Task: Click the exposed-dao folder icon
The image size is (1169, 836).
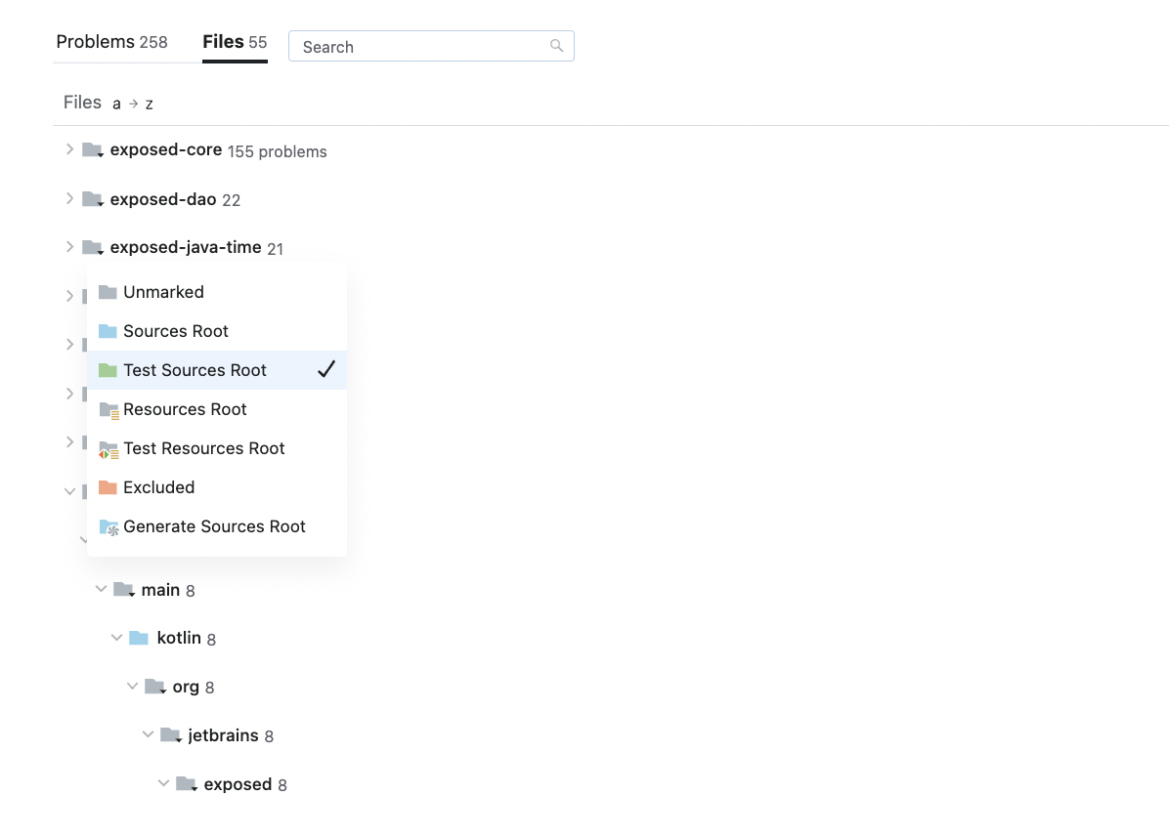Action: pyautogui.click(x=93, y=199)
